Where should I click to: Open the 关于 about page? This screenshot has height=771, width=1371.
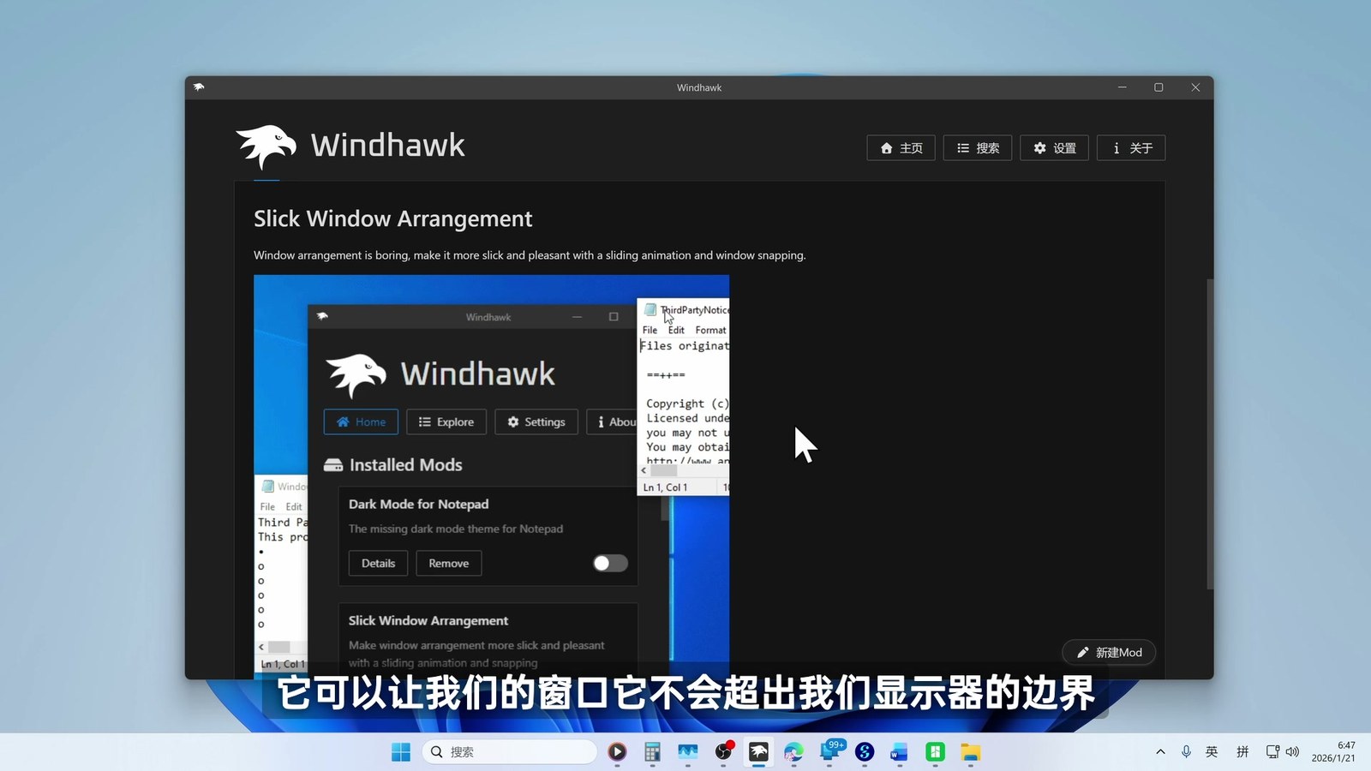pos(1131,148)
